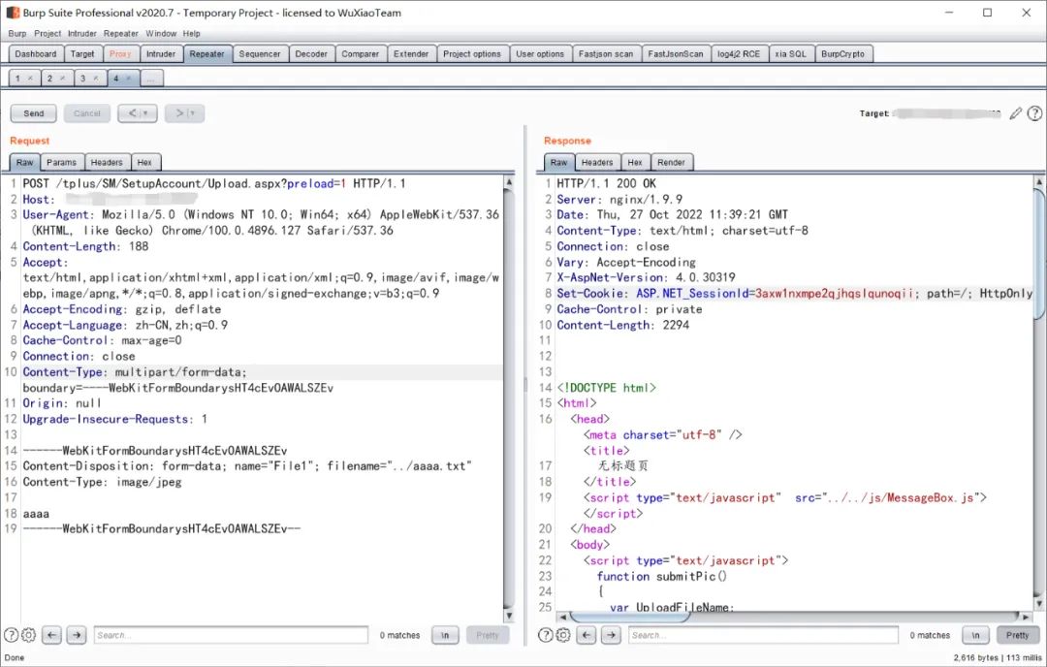1047x667 pixels.
Task: Click the Burp Suite logo in title bar
Action: [x=13, y=13]
